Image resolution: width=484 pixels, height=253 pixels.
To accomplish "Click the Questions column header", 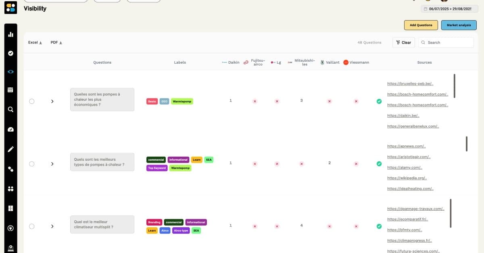I will point(102,62).
